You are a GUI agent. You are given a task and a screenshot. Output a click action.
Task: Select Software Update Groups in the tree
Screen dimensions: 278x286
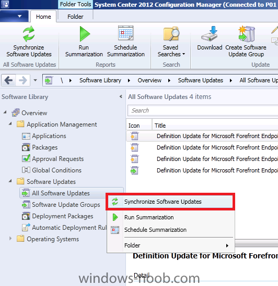tap(66, 205)
